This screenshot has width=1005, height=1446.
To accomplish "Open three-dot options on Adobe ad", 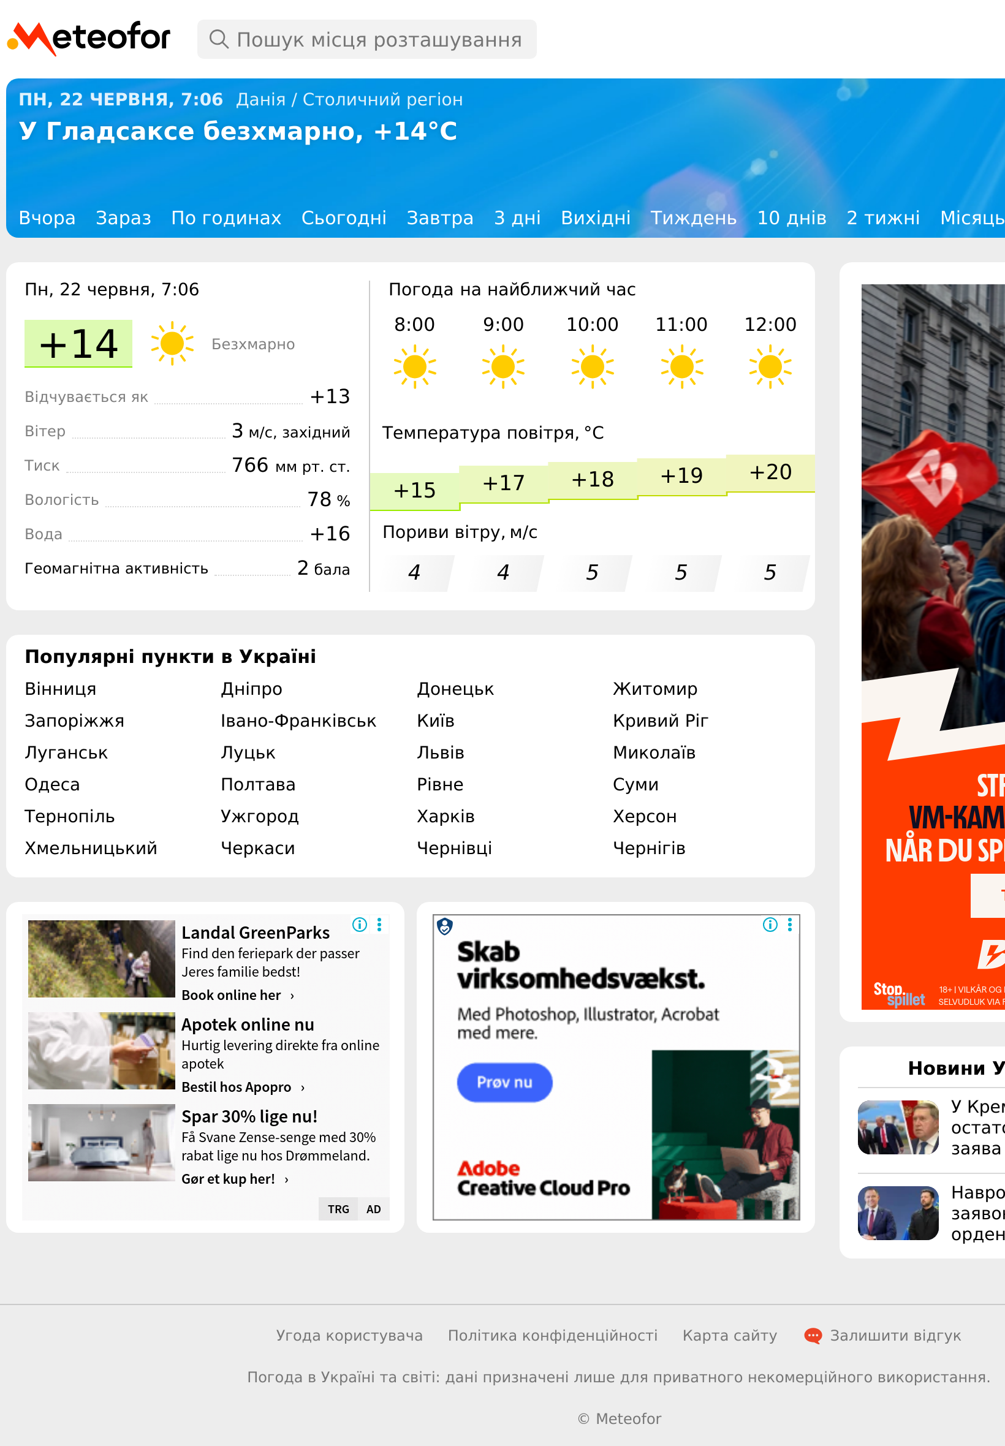I will point(790,924).
